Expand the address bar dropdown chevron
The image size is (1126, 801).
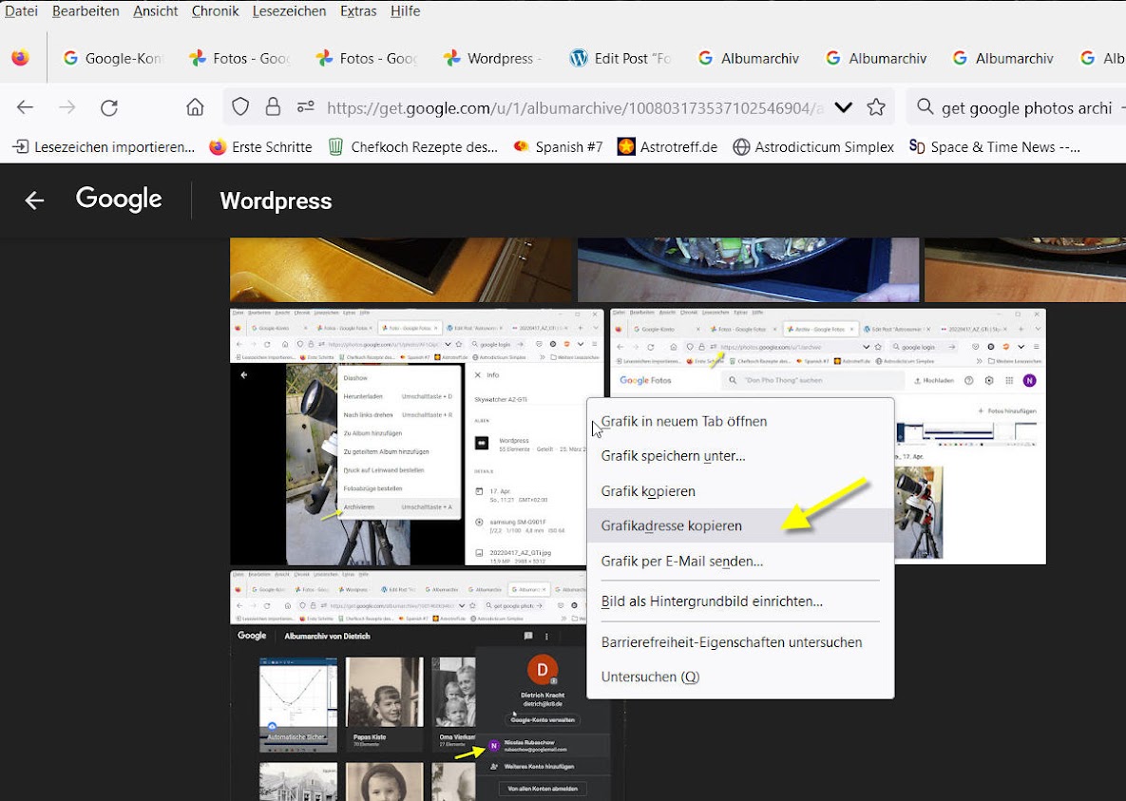click(x=843, y=107)
